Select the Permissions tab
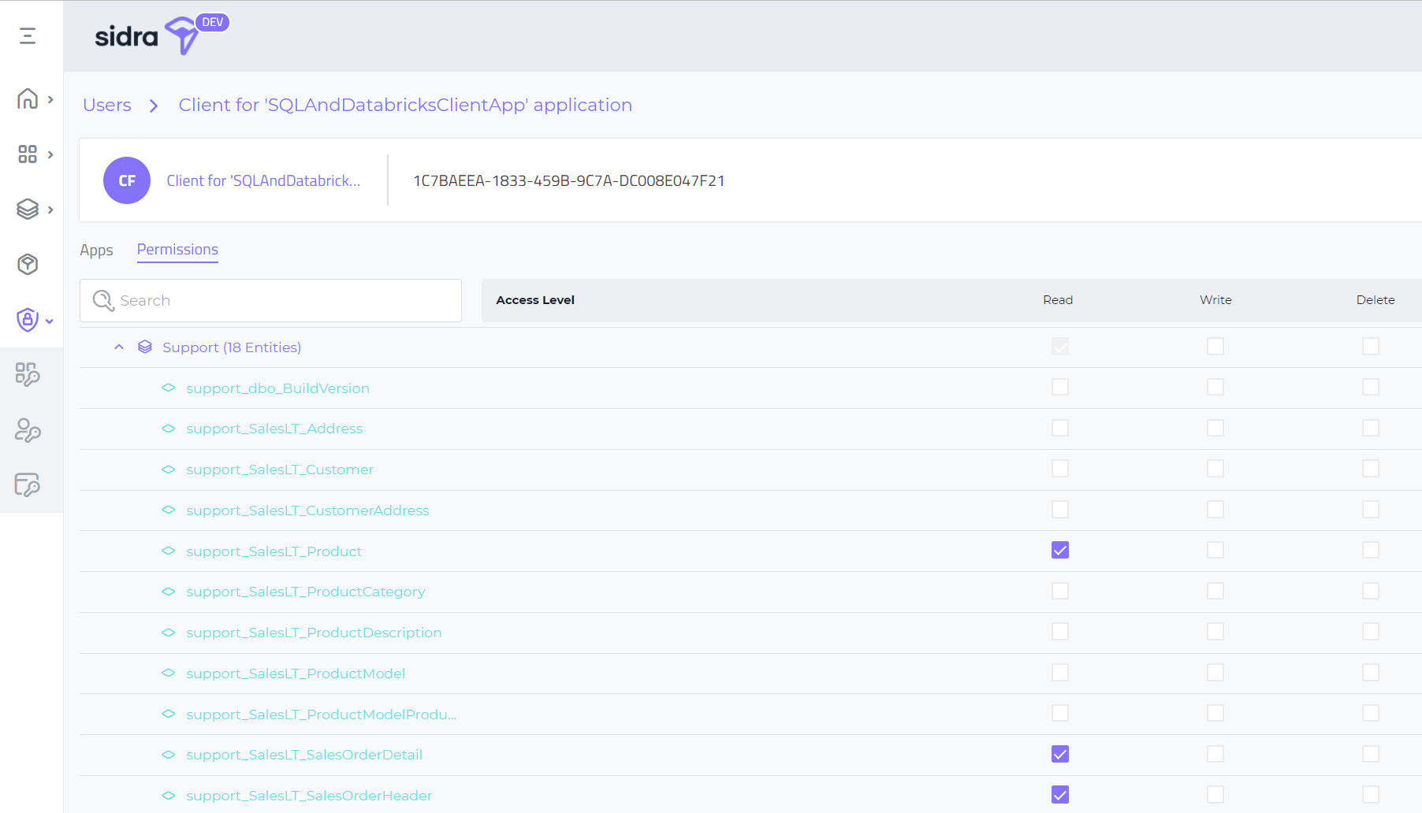The height and width of the screenshot is (813, 1422). 177,250
